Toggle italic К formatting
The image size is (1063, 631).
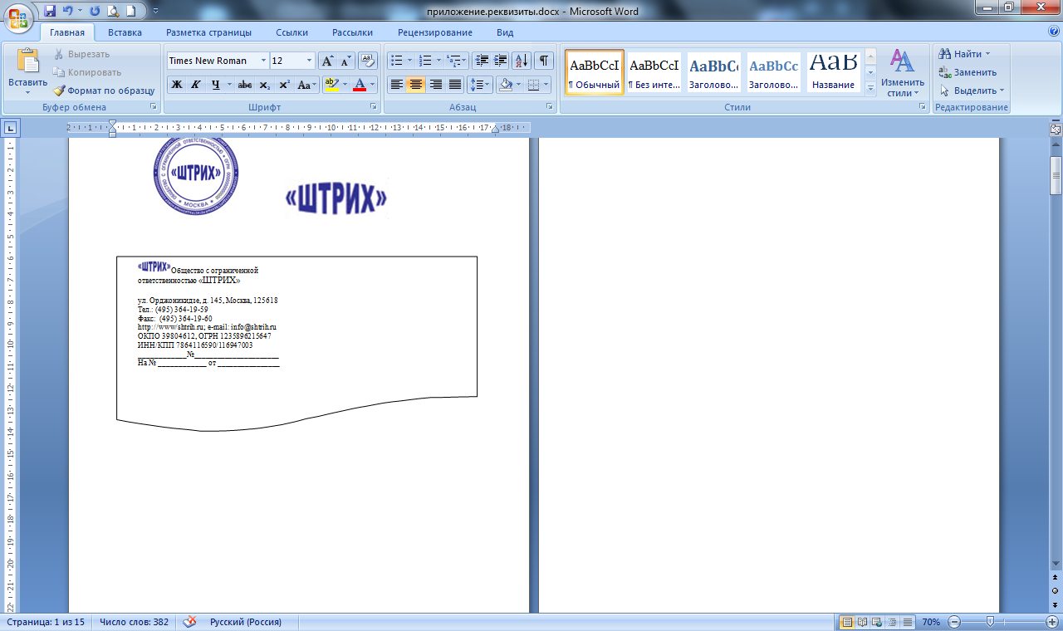pyautogui.click(x=196, y=85)
